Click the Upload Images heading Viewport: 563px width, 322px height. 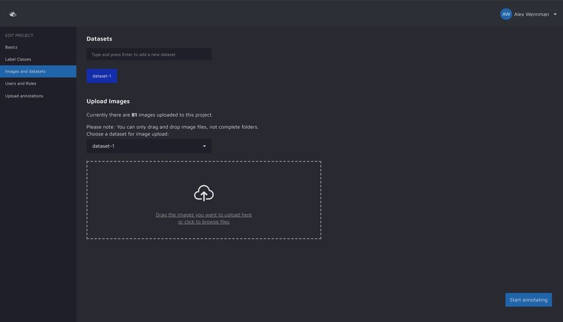click(x=108, y=101)
